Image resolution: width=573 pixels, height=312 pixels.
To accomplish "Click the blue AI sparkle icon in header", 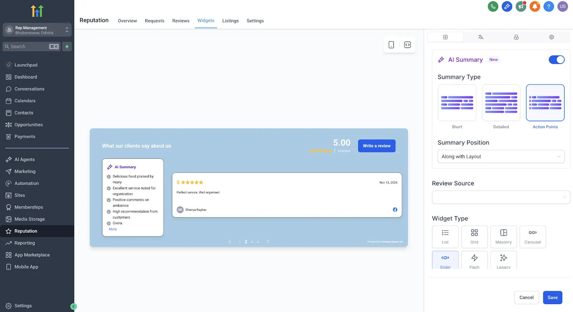I will pos(507,6).
